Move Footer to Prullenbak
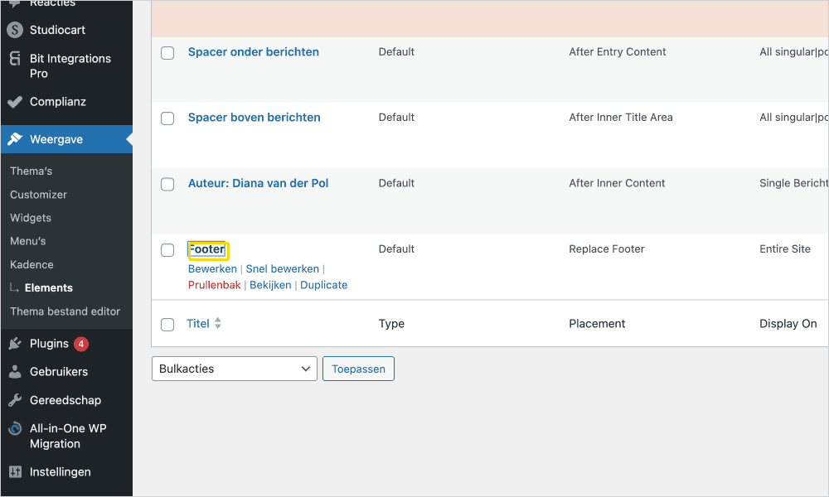The width and height of the screenshot is (829, 497). [x=214, y=285]
